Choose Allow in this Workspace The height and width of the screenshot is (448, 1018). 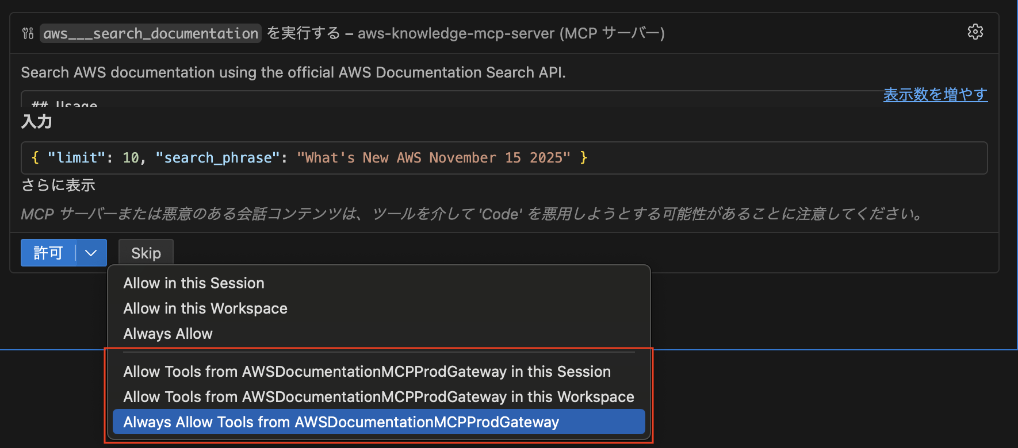tap(378, 308)
